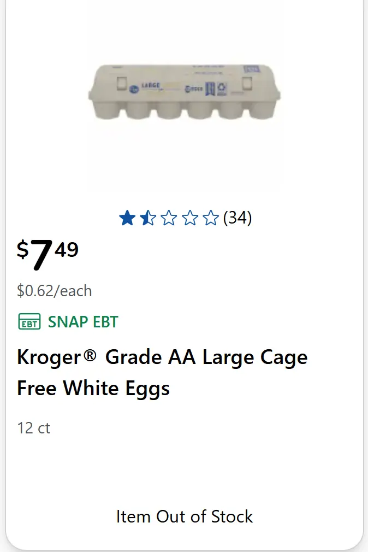Click the 12 ct size text
The height and width of the screenshot is (552, 368).
34,428
